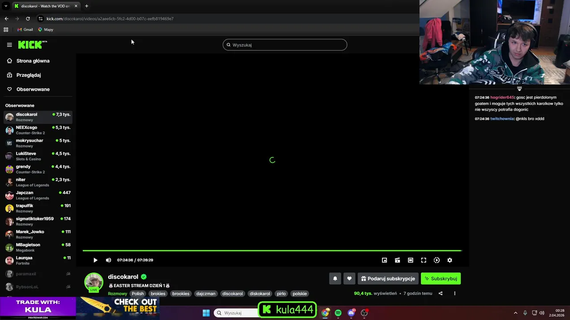Open sigmatiktoker1959 channel in sidebar
The width and height of the screenshot is (570, 320).
click(38, 221)
